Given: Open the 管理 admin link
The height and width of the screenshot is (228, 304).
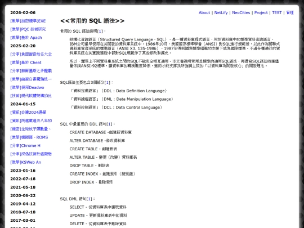Looking at the screenshot, I should (x=290, y=12).
